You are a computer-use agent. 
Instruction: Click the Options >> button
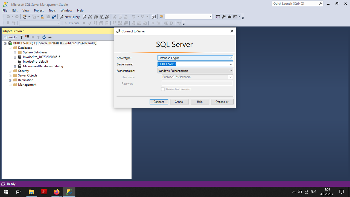point(222,102)
